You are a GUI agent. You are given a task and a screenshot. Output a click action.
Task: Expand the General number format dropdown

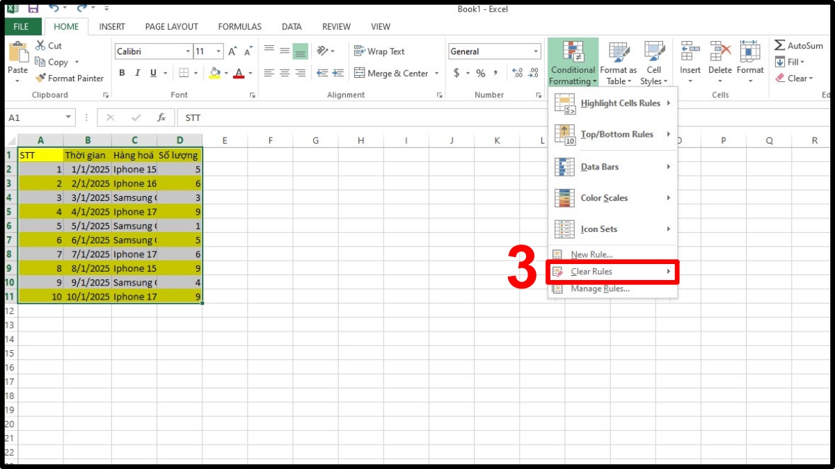[x=536, y=52]
